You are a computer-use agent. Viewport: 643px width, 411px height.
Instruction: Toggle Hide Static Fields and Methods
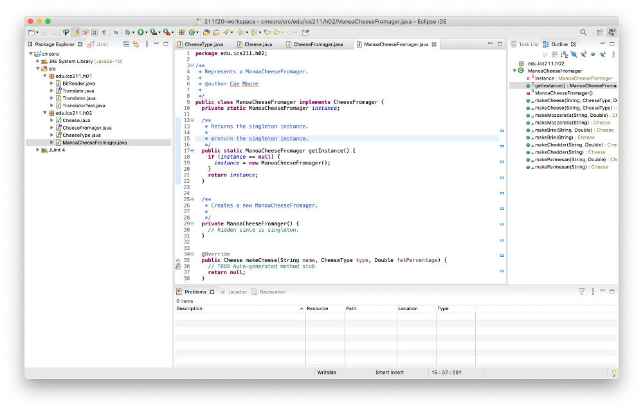pos(584,54)
